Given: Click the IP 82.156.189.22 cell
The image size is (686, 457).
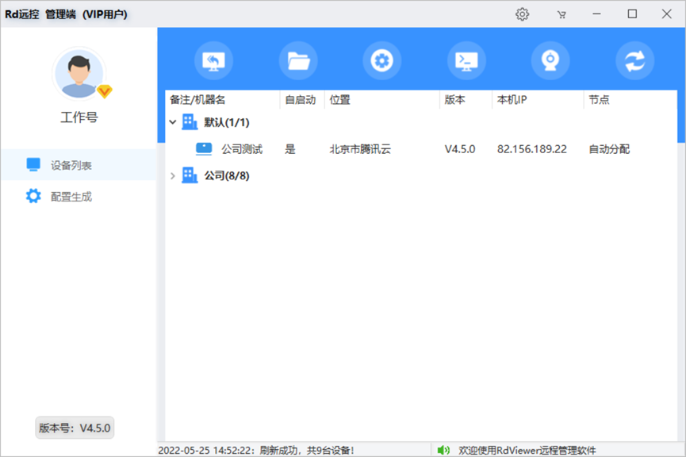Looking at the screenshot, I should 532,149.
